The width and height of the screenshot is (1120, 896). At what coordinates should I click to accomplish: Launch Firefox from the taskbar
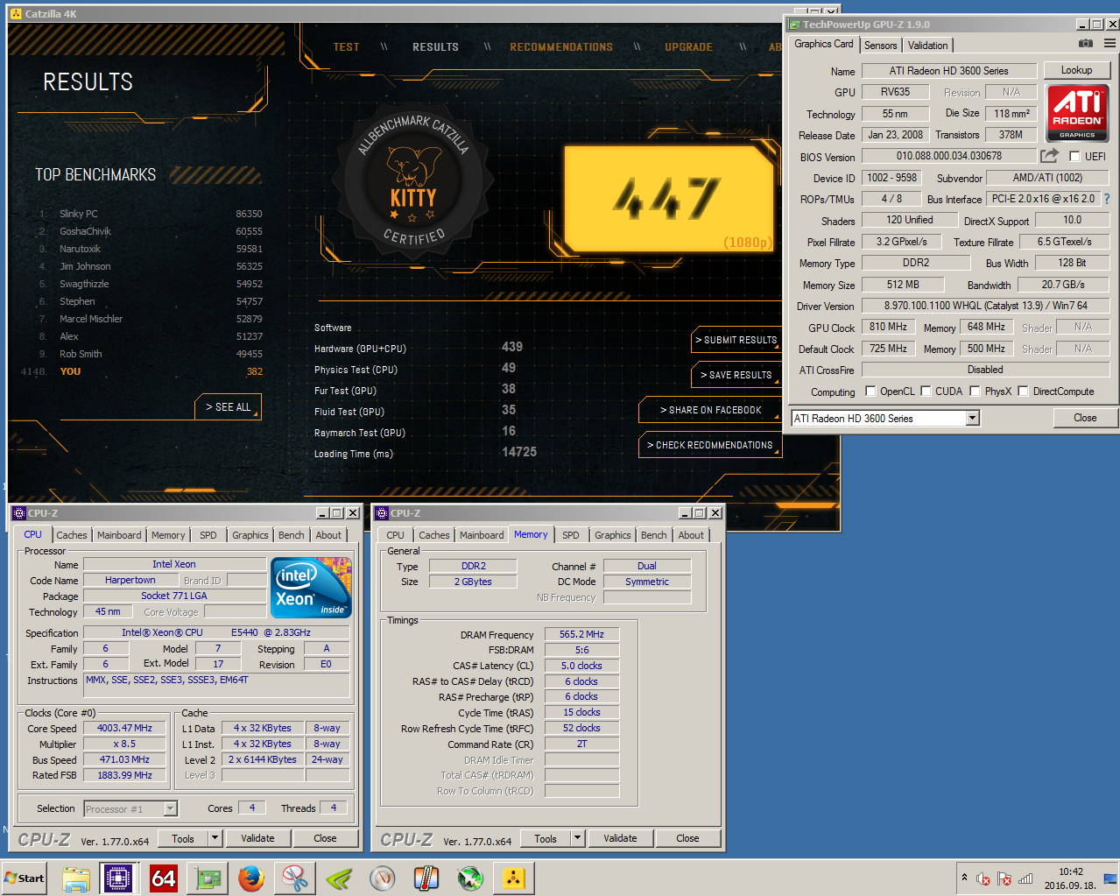pos(251,878)
